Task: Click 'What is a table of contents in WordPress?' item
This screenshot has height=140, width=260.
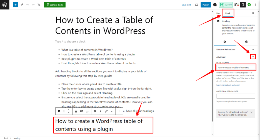Action: point(87,50)
